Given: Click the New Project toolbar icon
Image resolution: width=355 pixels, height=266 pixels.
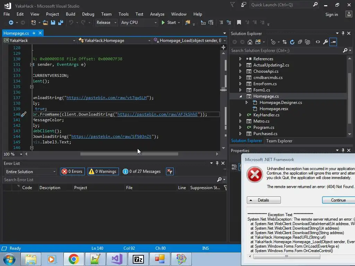Looking at the screenshot, I should click(33, 23).
